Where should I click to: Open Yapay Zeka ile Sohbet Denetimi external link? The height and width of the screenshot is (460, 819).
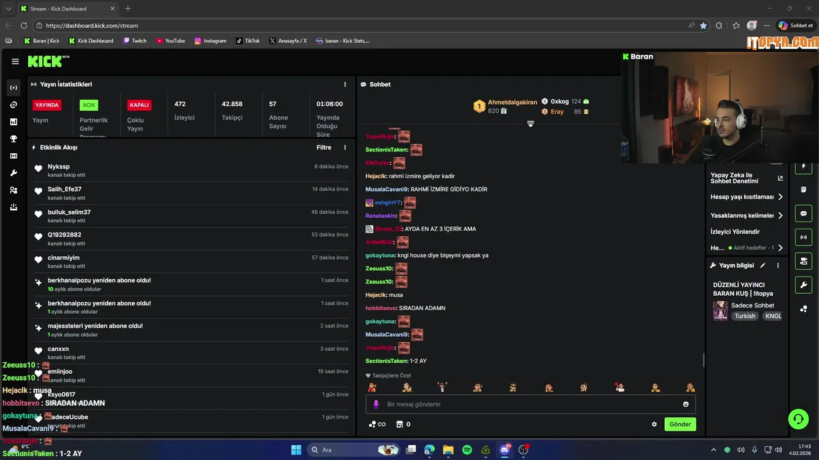coord(780,178)
